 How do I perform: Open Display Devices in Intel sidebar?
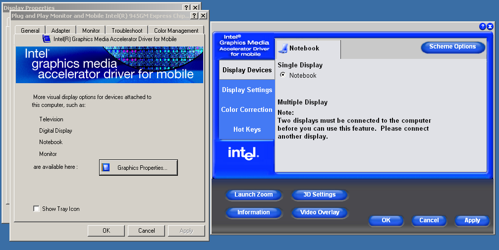click(247, 70)
